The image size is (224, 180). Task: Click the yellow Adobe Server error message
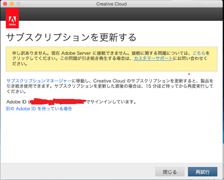pos(112,59)
